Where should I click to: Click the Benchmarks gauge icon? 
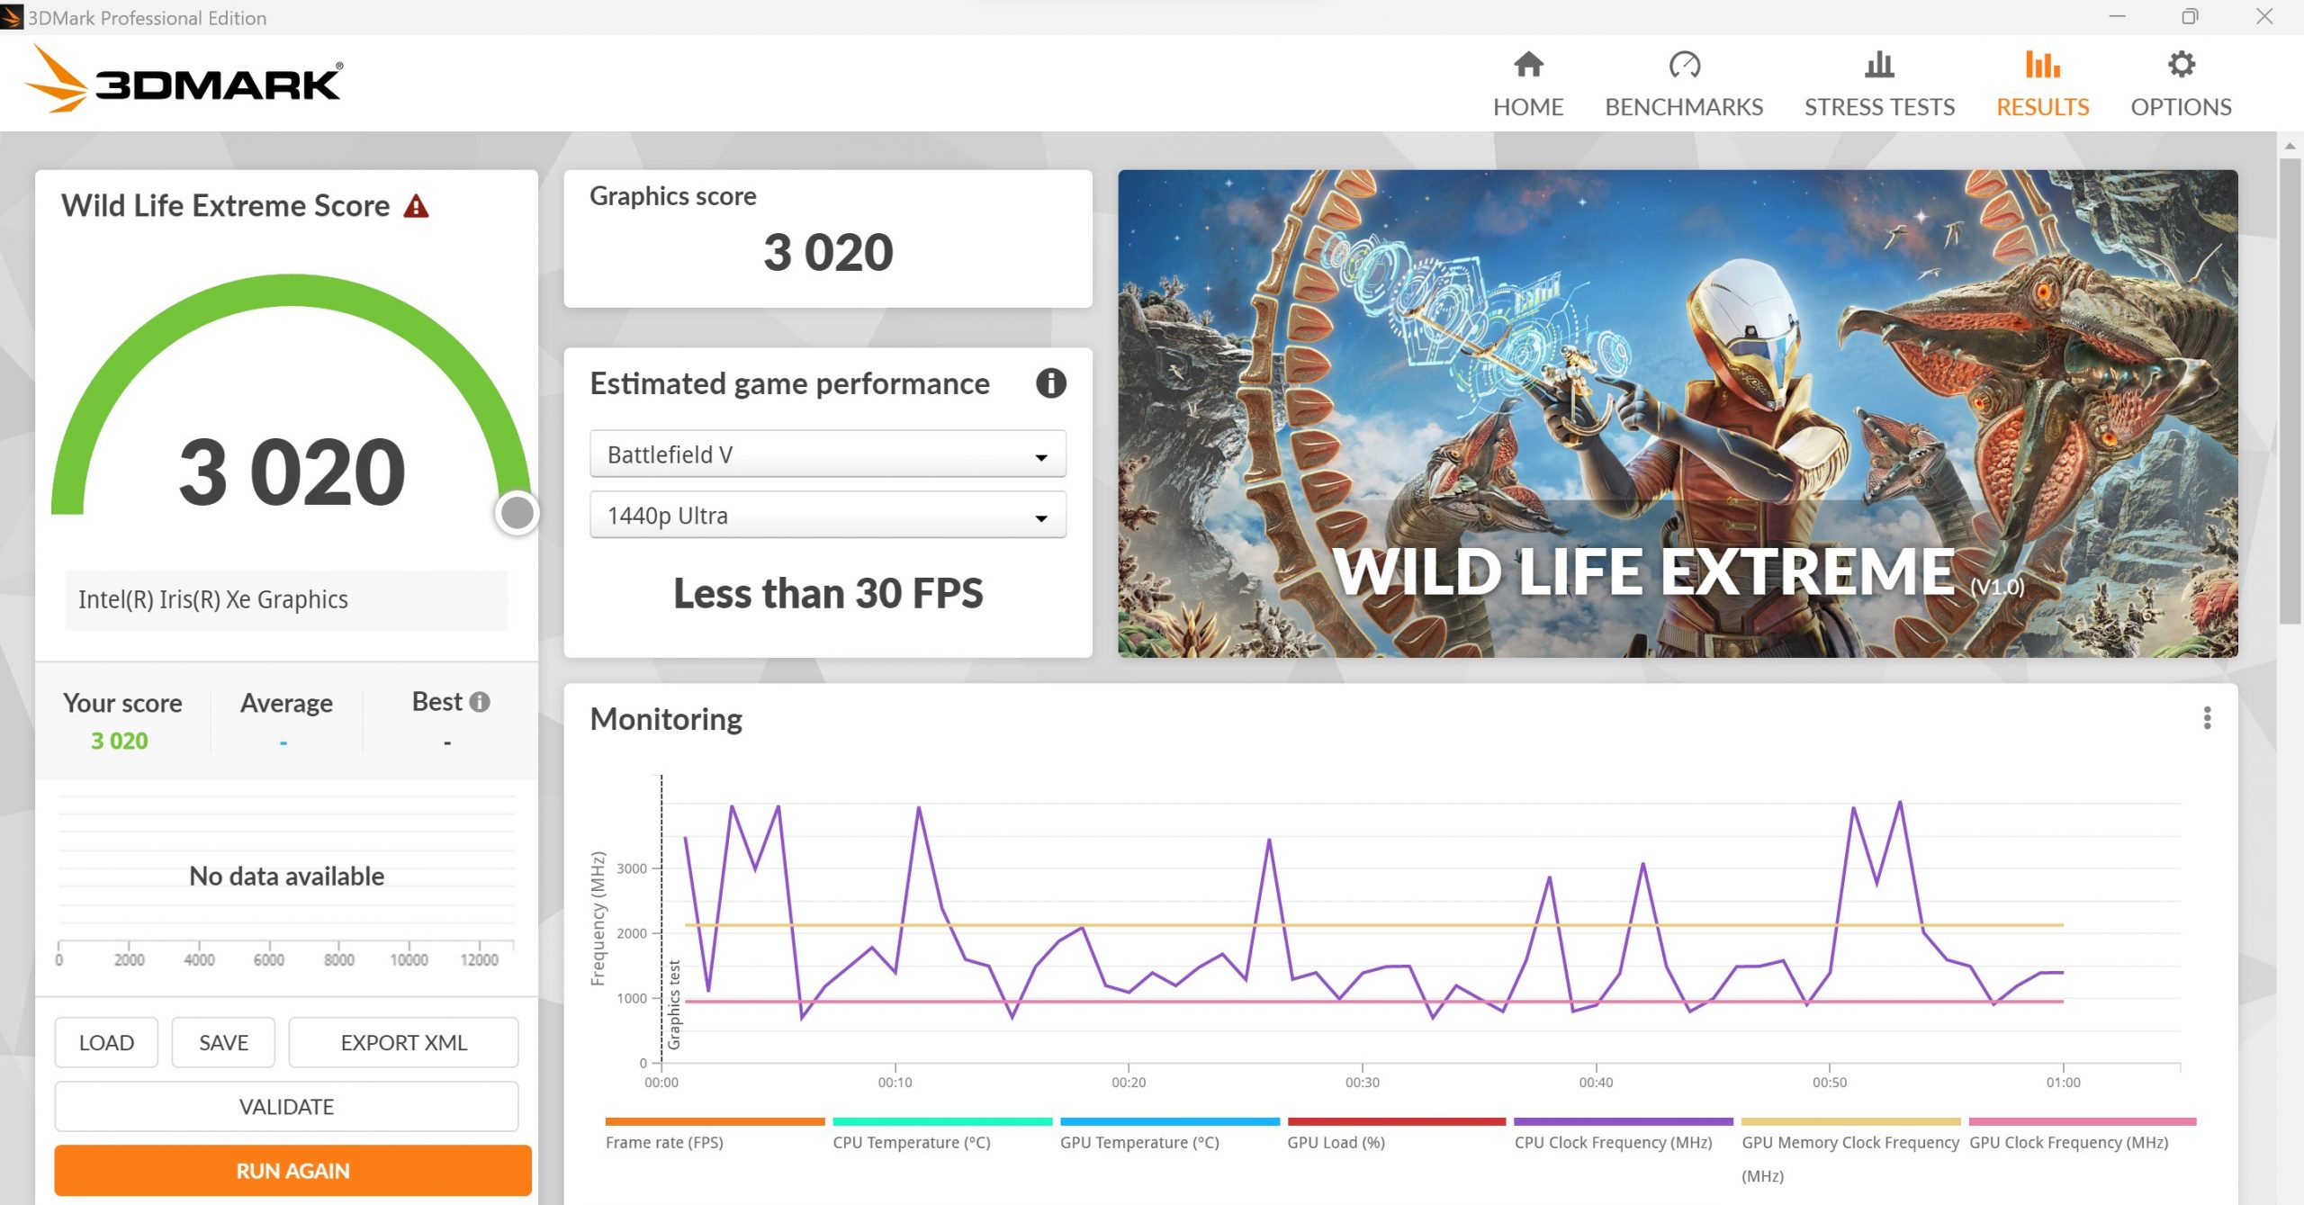pos(1684,65)
